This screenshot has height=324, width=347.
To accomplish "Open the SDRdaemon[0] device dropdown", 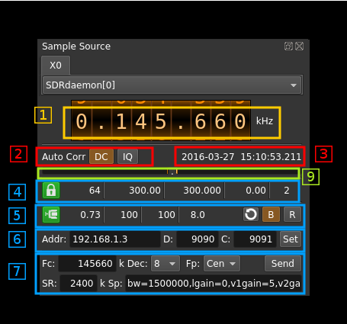I will [x=172, y=85].
